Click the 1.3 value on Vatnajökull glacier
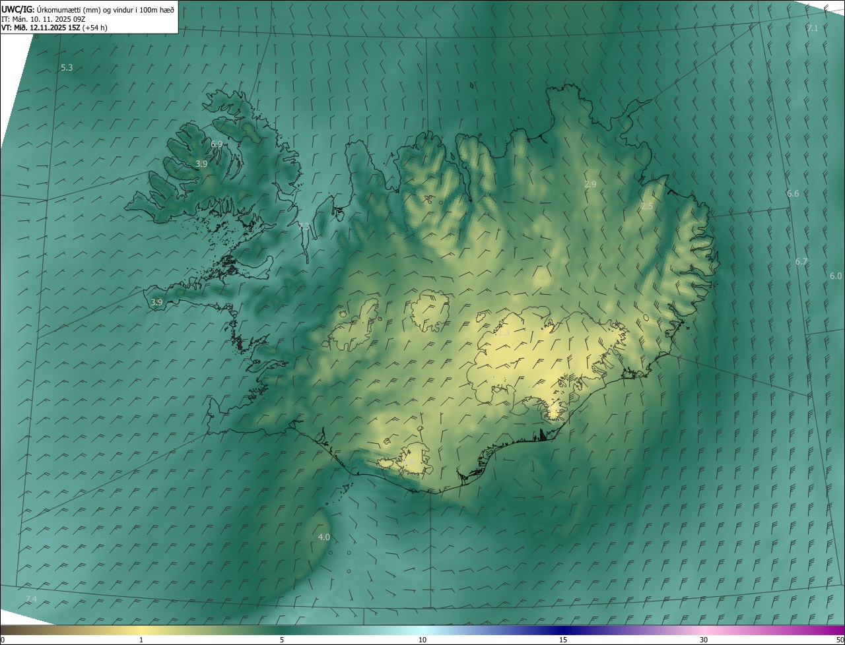This screenshot has width=845, height=645. coord(504,334)
